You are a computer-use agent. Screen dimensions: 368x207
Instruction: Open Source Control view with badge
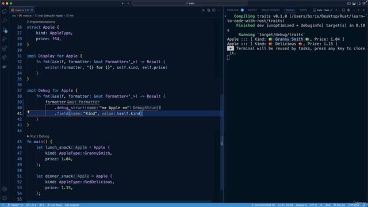[5, 30]
